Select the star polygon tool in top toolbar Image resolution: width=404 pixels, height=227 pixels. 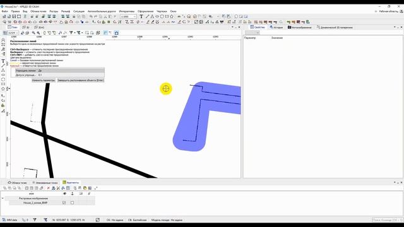pyautogui.click(x=172, y=16)
